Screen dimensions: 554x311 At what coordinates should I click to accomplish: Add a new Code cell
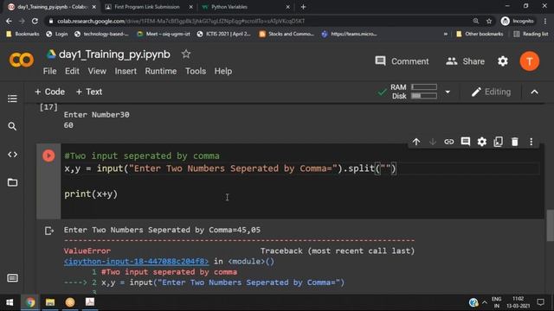tap(50, 92)
